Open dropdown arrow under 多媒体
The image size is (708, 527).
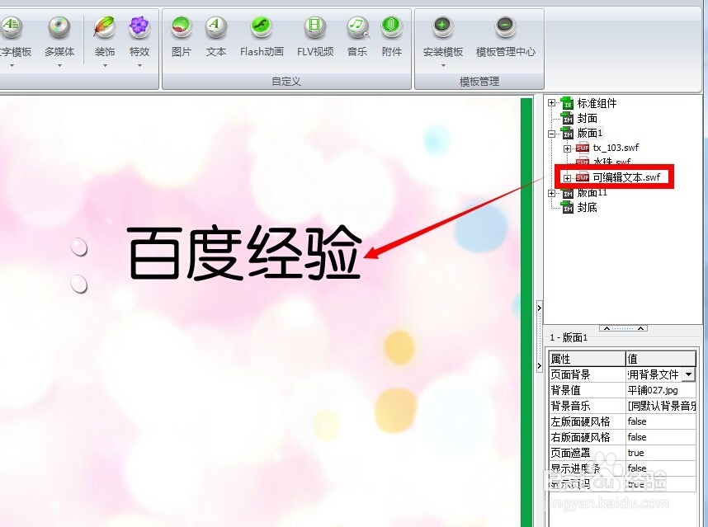(x=59, y=66)
